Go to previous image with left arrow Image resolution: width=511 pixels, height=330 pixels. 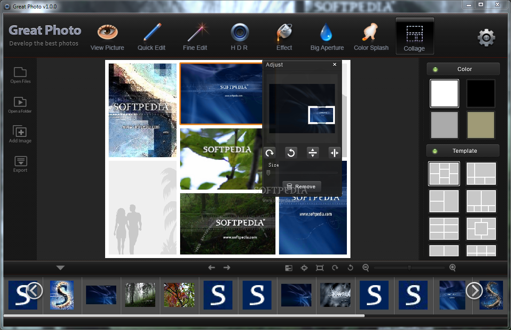pos(212,268)
